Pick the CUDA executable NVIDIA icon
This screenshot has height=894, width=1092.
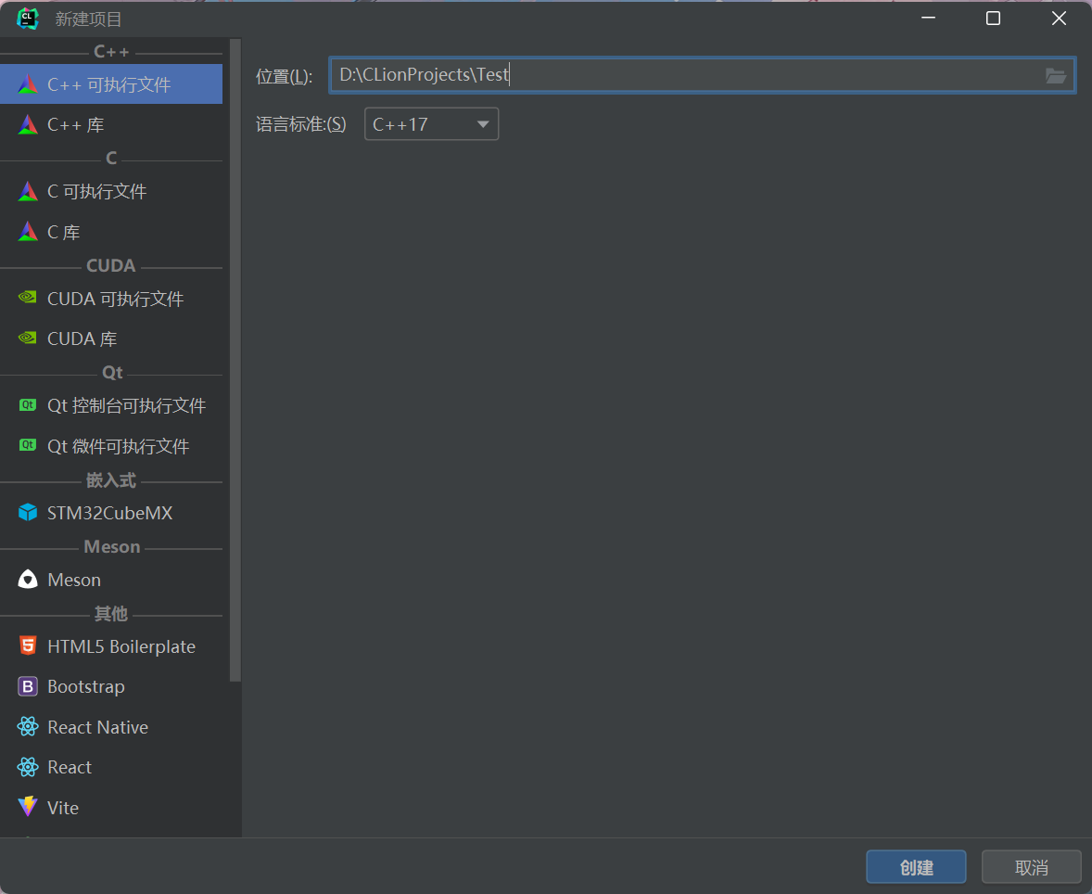28,299
